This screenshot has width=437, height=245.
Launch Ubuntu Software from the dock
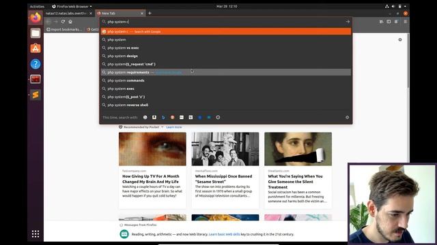tap(36, 48)
